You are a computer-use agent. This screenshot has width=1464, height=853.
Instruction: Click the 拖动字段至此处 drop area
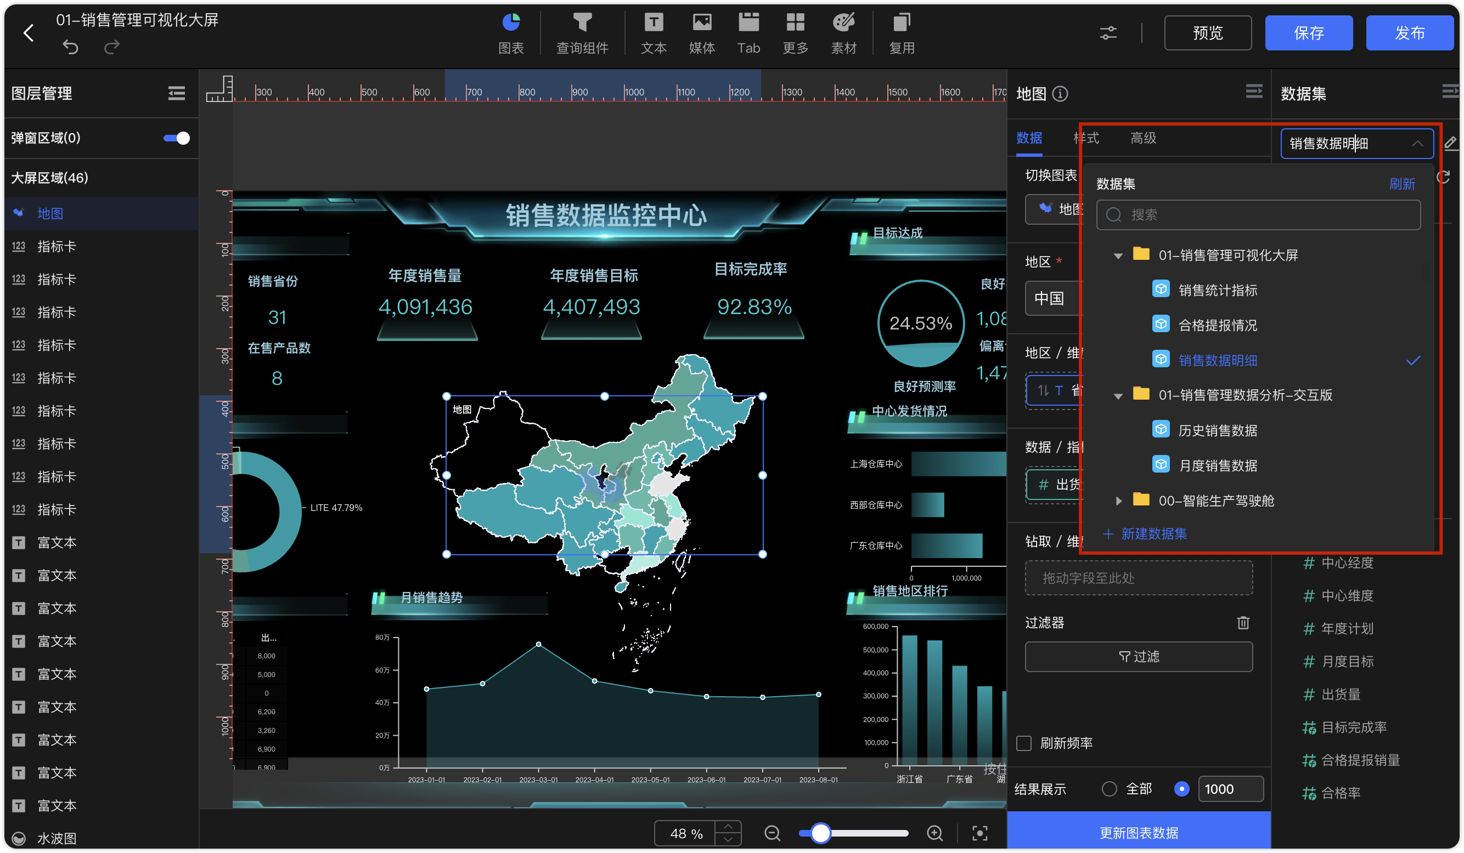[1138, 578]
